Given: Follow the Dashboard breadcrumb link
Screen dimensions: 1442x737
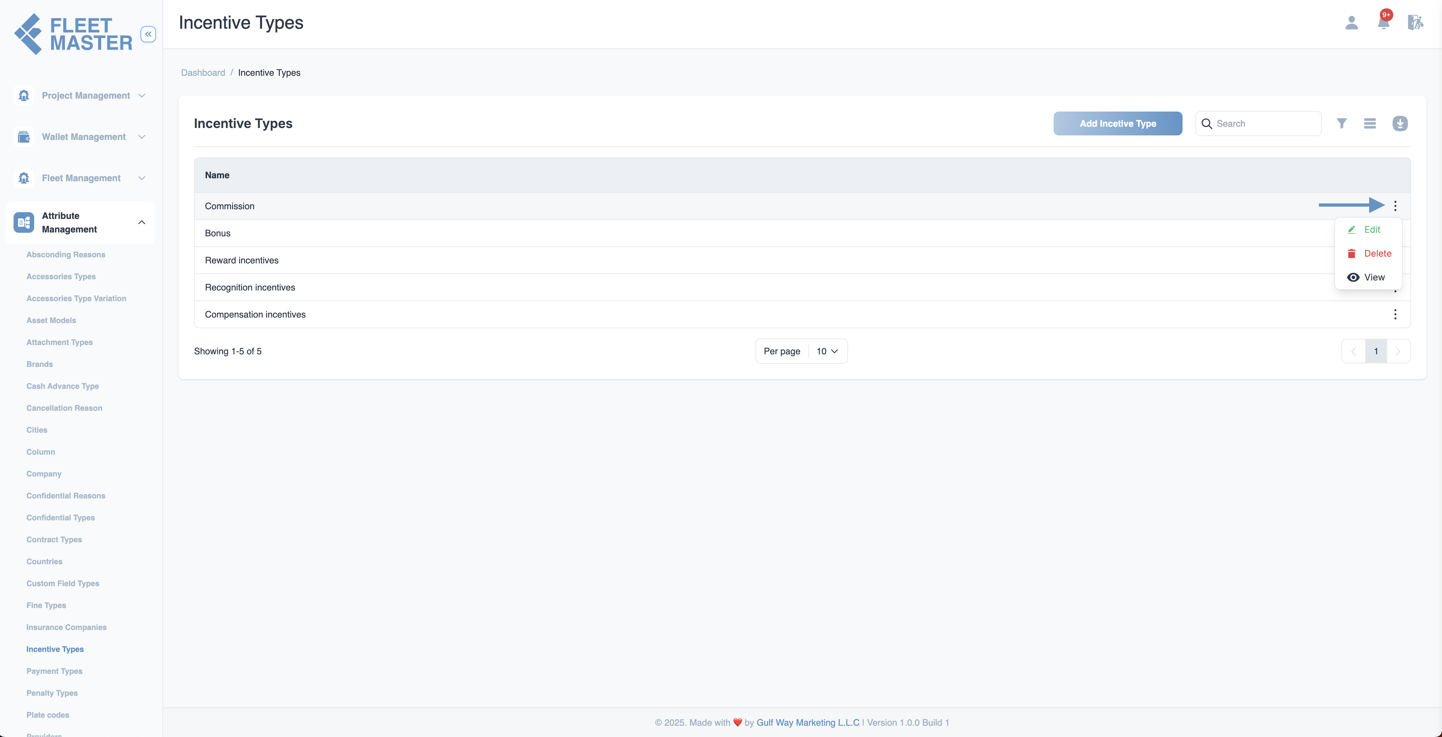Looking at the screenshot, I should click(203, 73).
